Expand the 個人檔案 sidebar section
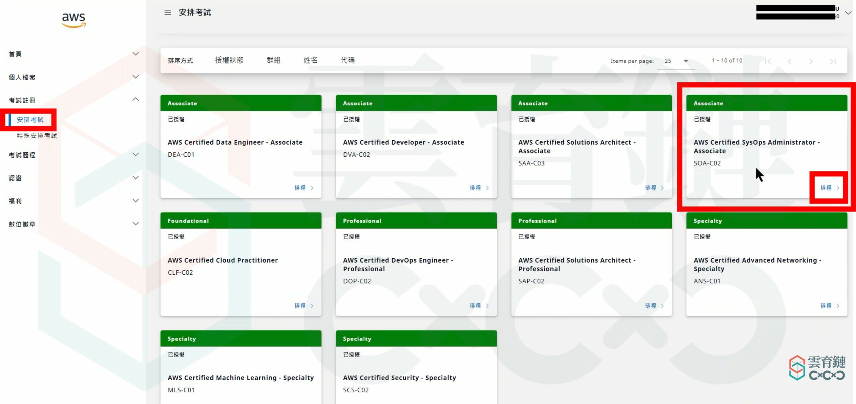 coord(135,77)
